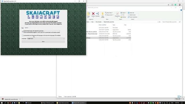Click the ENG language indicator in tray

coord(172,103)
